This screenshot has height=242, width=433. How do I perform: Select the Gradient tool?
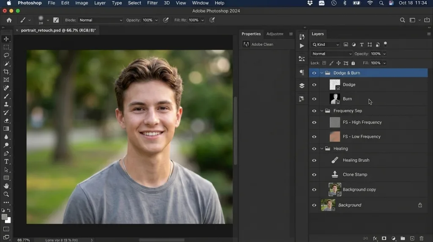(x=6, y=129)
